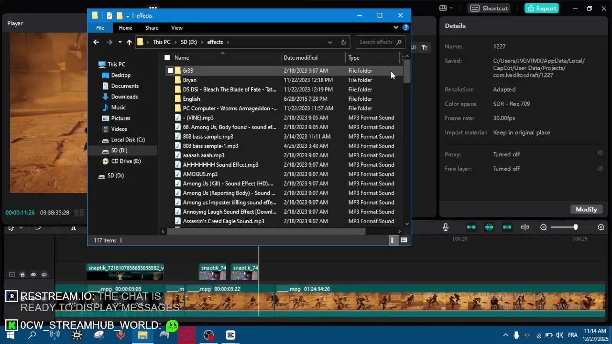Zoom in timeline with the plus magnifier icon

point(601,227)
